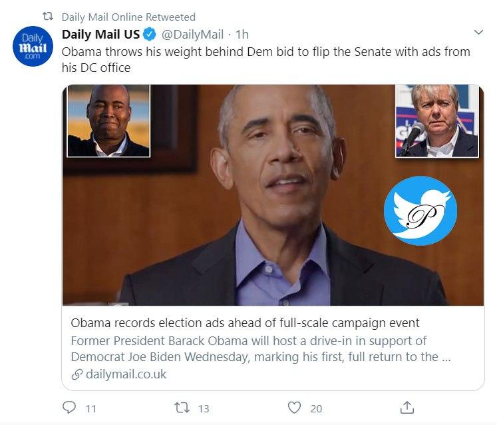Click the blue Twitter bird logo watermark
Image resolution: width=497 pixels, height=425 pixels.
(420, 211)
